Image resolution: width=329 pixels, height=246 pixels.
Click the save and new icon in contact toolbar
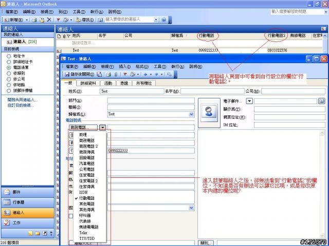point(99,74)
